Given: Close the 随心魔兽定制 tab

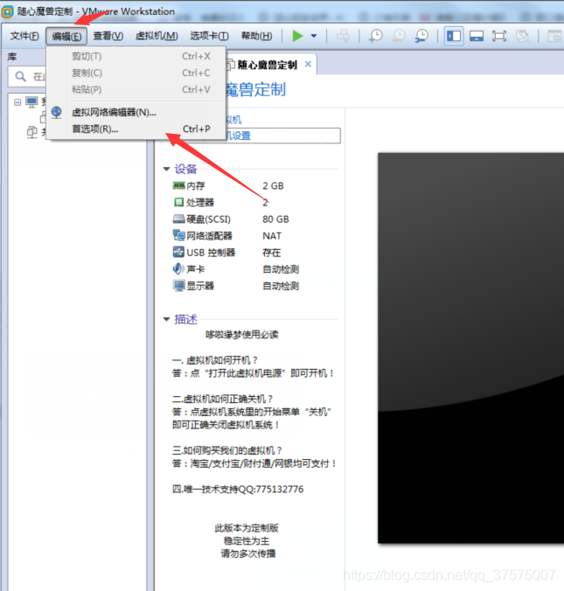Looking at the screenshot, I should (x=308, y=64).
